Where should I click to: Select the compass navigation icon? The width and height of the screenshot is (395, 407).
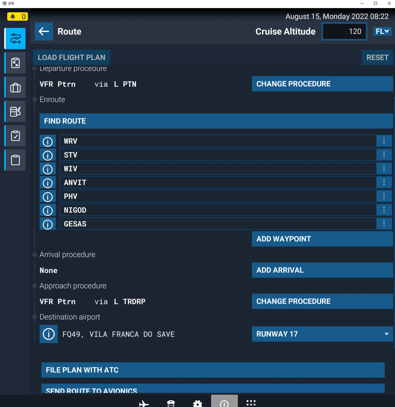224,401
